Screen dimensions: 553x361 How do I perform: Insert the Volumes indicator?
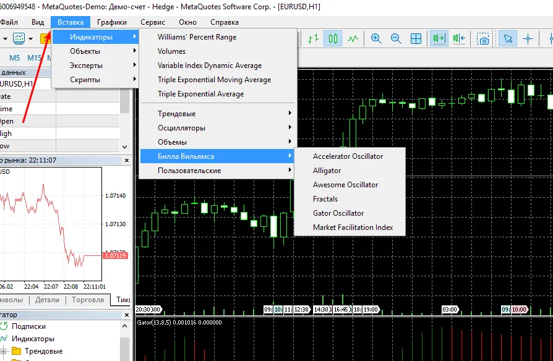tap(218, 51)
